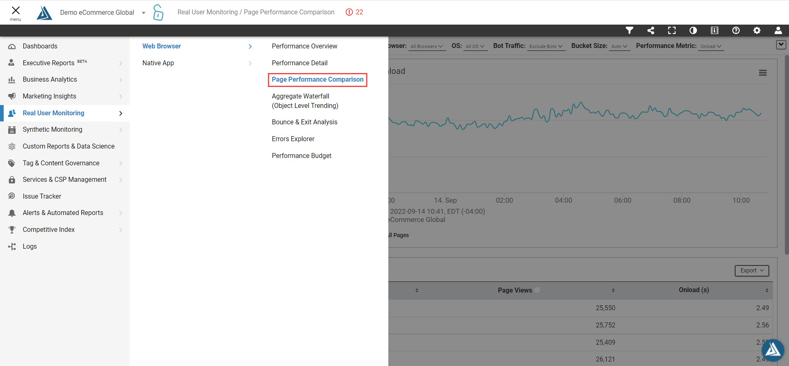Image resolution: width=789 pixels, height=366 pixels.
Task: Click the Services & CSP lock icon
Action: pyautogui.click(x=12, y=180)
